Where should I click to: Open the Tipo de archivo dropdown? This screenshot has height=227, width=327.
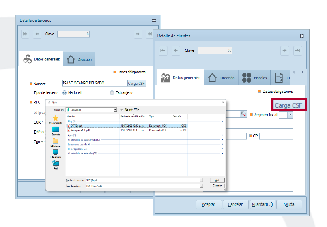click(201, 186)
